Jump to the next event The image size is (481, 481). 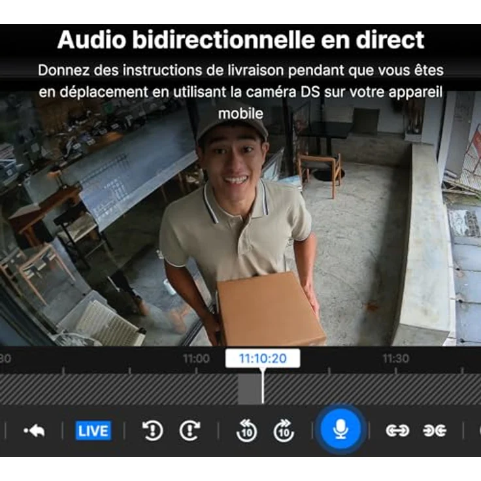pos(190,431)
